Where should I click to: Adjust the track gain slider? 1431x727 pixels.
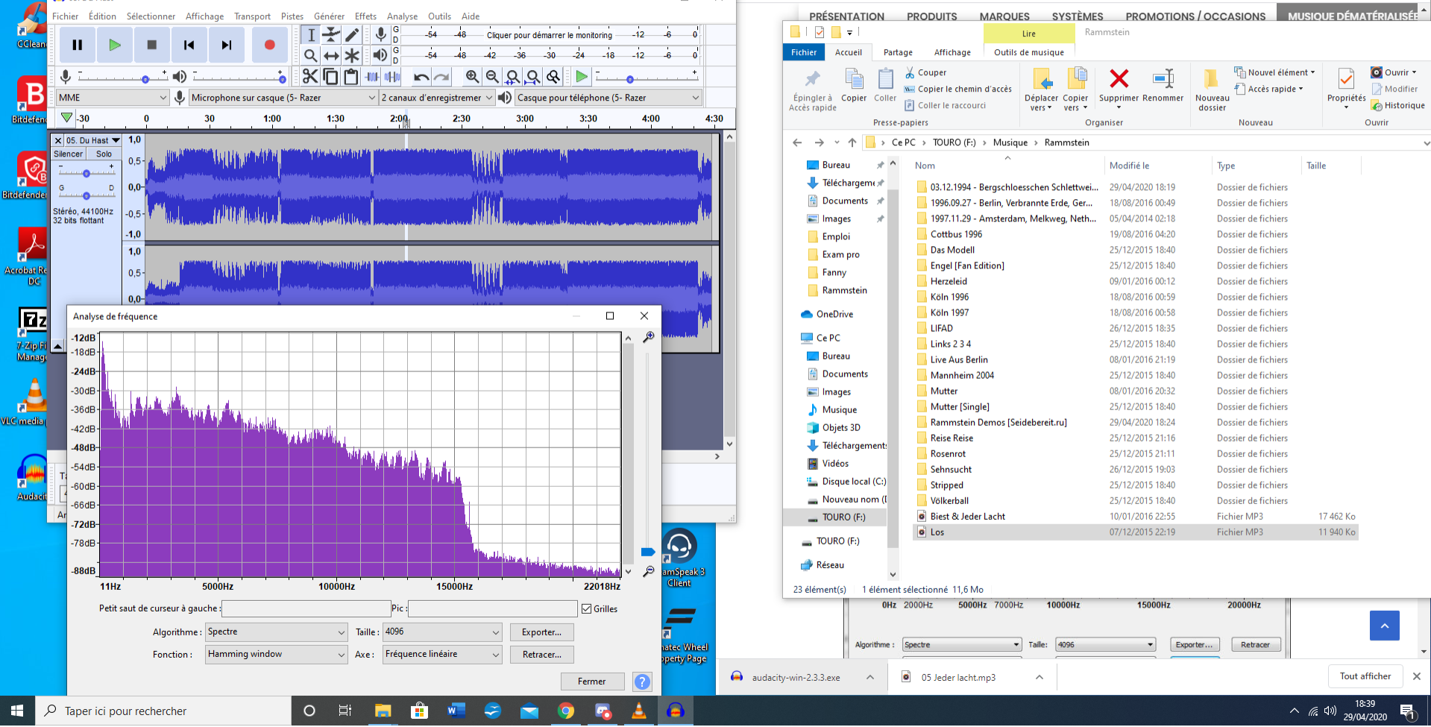click(87, 173)
